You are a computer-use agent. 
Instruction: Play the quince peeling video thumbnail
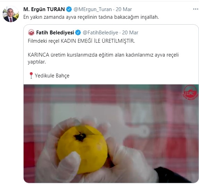[111, 134]
